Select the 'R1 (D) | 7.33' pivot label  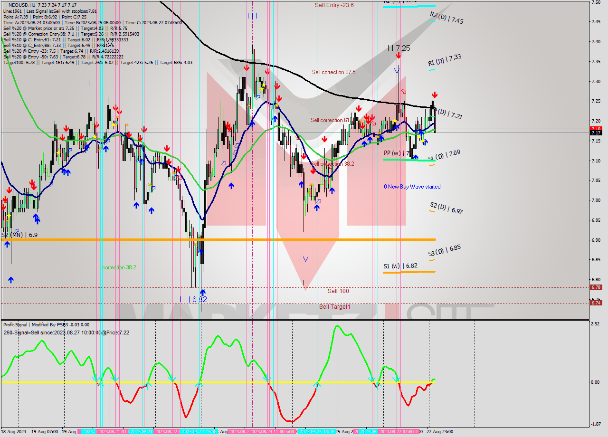(x=445, y=60)
